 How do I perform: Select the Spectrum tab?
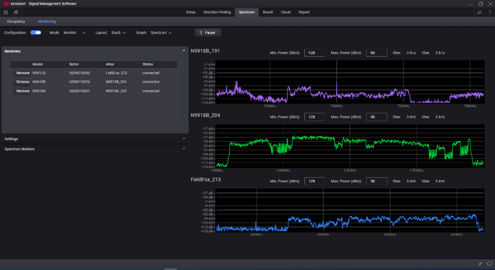(247, 12)
